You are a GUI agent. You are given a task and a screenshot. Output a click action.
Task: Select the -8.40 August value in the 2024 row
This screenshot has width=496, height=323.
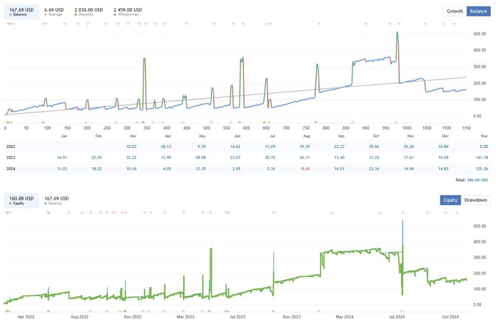tap(304, 168)
